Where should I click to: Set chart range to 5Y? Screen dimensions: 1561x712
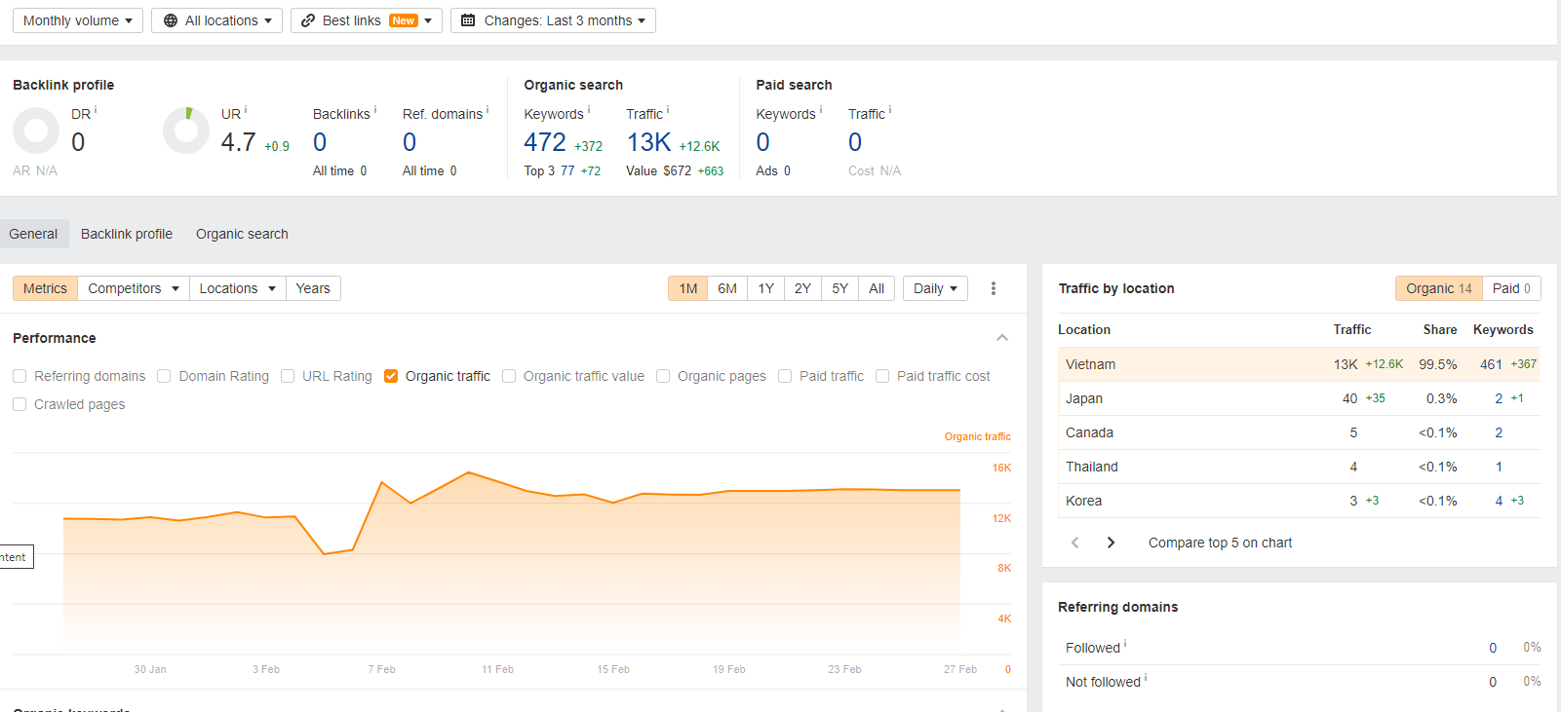(x=840, y=288)
